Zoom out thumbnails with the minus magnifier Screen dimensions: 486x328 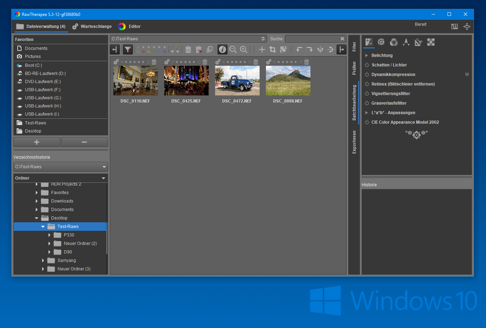233,49
